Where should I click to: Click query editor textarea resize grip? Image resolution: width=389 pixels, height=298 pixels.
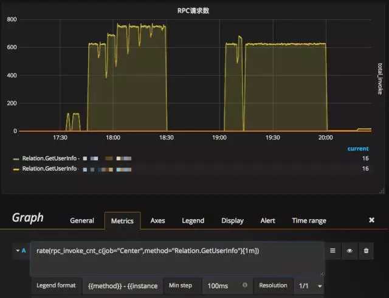(322, 274)
